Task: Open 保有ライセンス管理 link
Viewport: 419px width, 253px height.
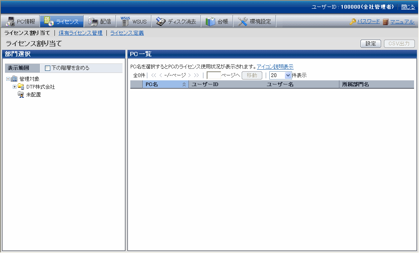Action: (x=80, y=33)
